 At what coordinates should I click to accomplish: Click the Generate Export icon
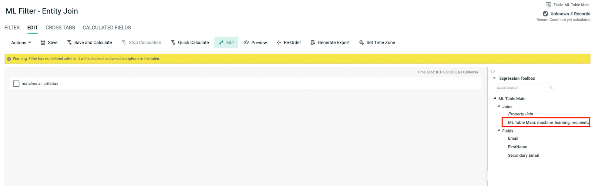click(313, 43)
